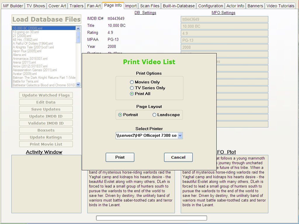Cancel the Print Video List dialog
Screen dimensions: 299x224
click(178, 157)
